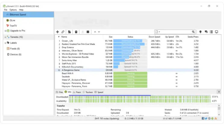Switch to the Peers tab
This screenshot has width=224, height=126.
tap(77, 92)
